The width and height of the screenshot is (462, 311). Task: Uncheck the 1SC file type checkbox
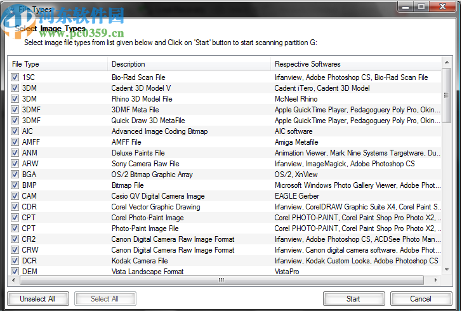[15, 77]
